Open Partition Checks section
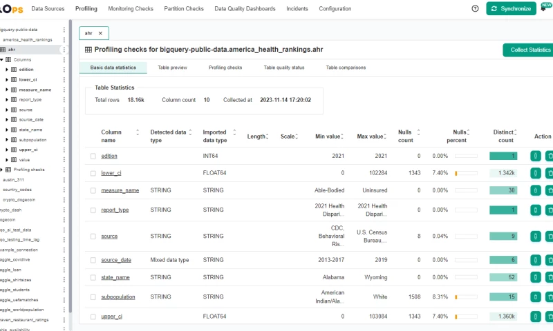Viewport: 553px width, 331px height. click(184, 8)
